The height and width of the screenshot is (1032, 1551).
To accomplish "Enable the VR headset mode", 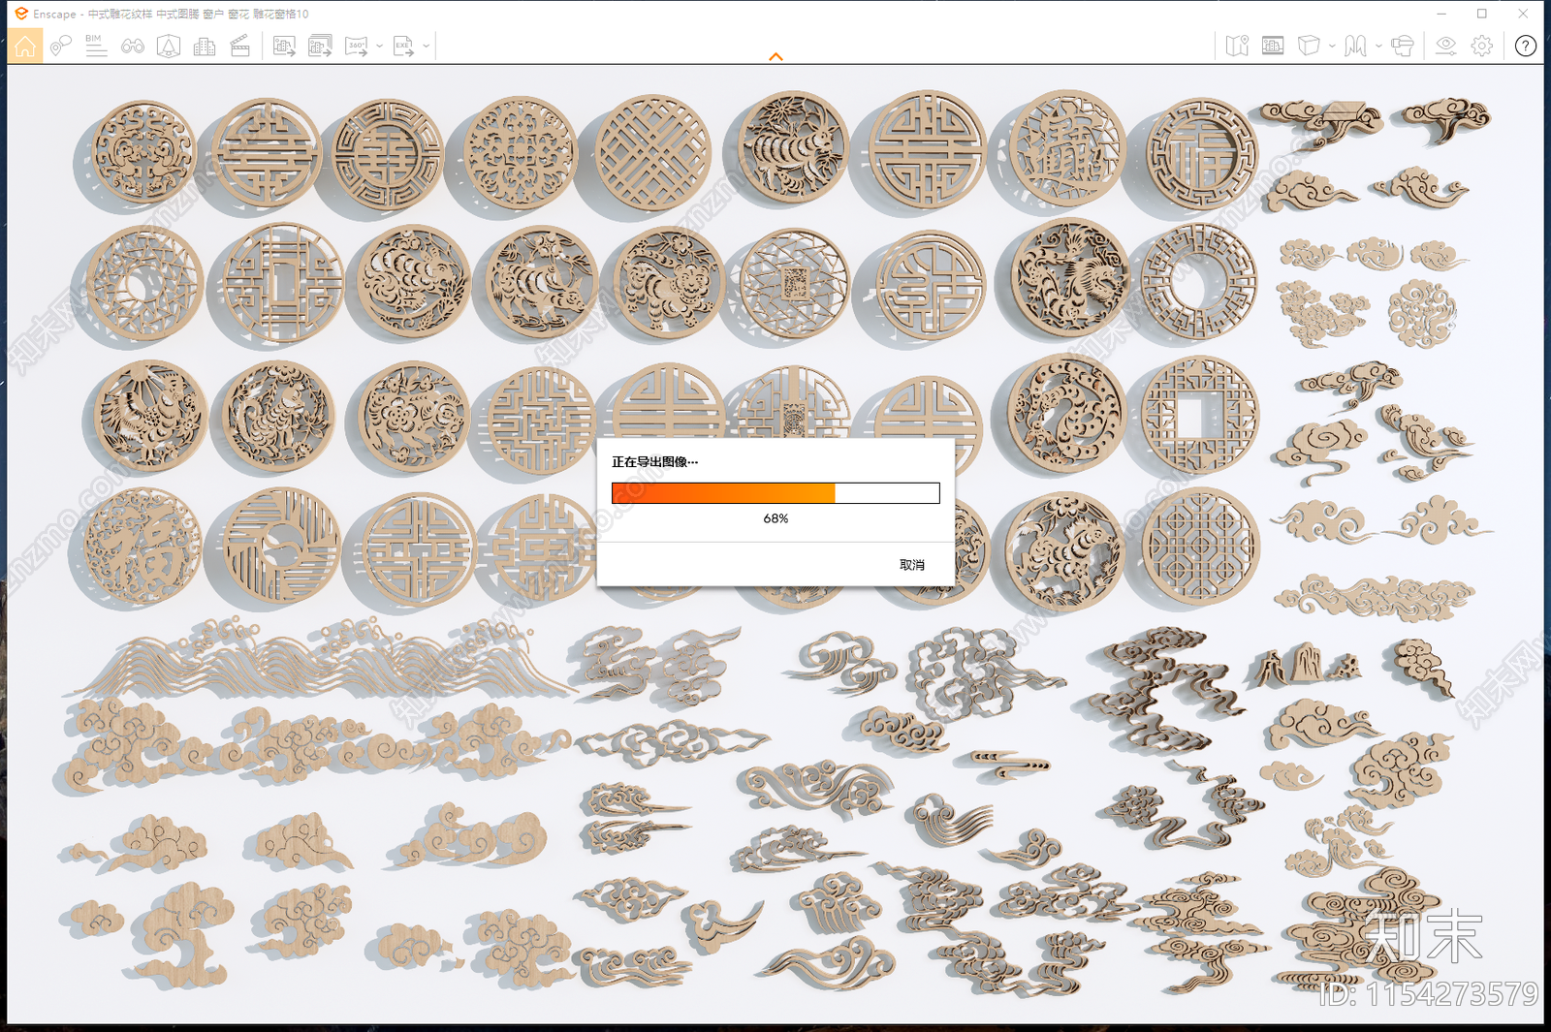I will [x=1402, y=46].
